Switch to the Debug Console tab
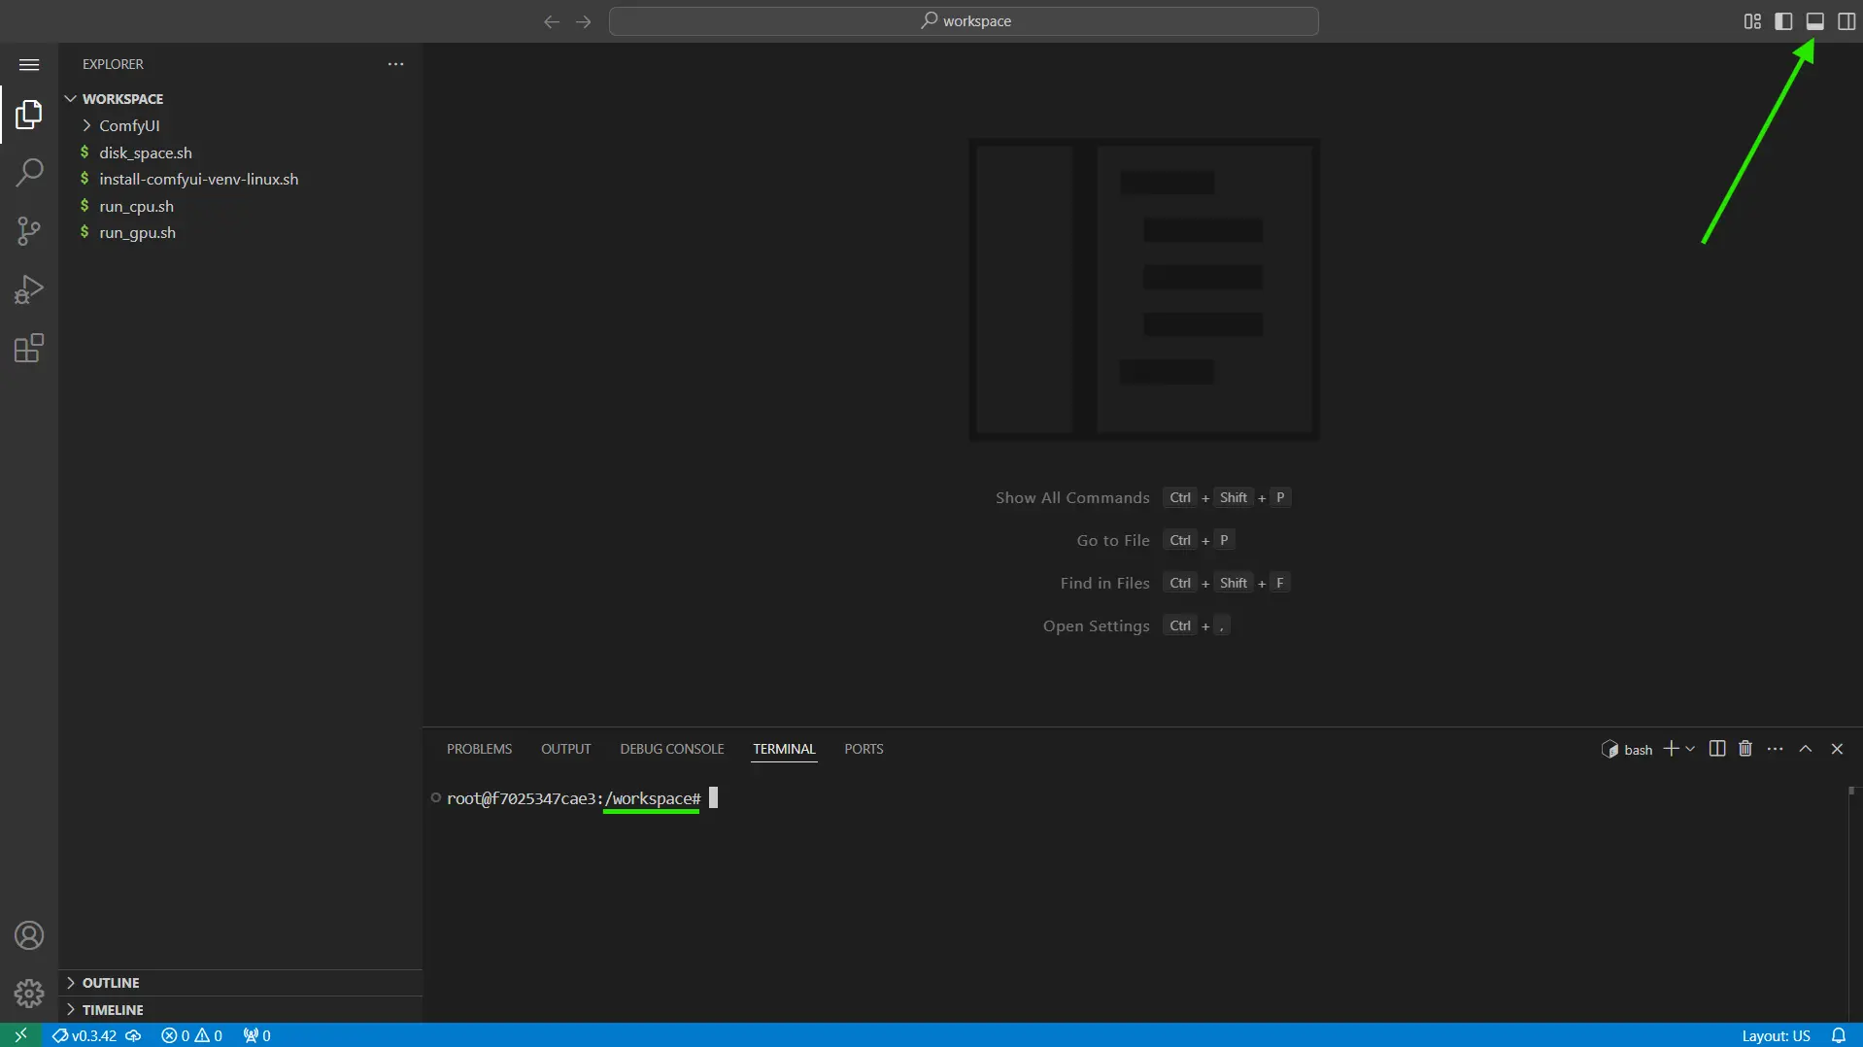The image size is (1863, 1047). click(672, 749)
